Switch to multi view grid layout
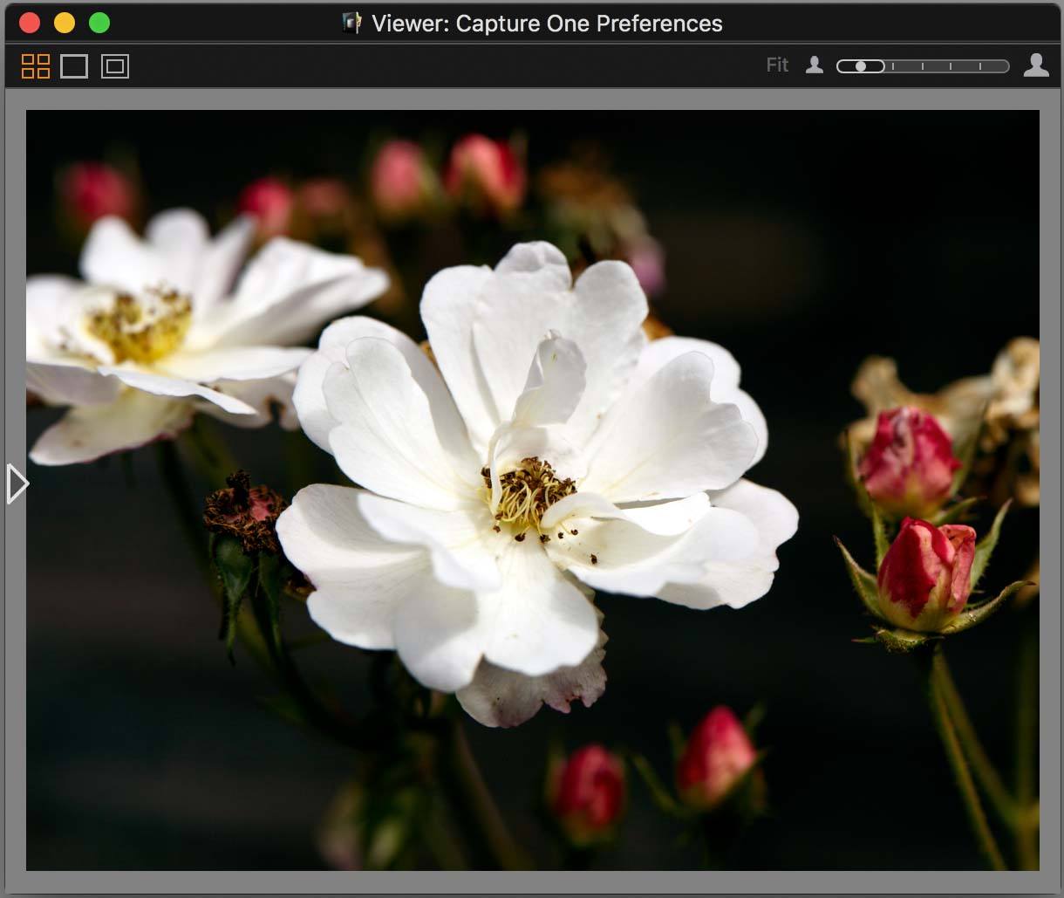1064x898 pixels. coord(36,66)
